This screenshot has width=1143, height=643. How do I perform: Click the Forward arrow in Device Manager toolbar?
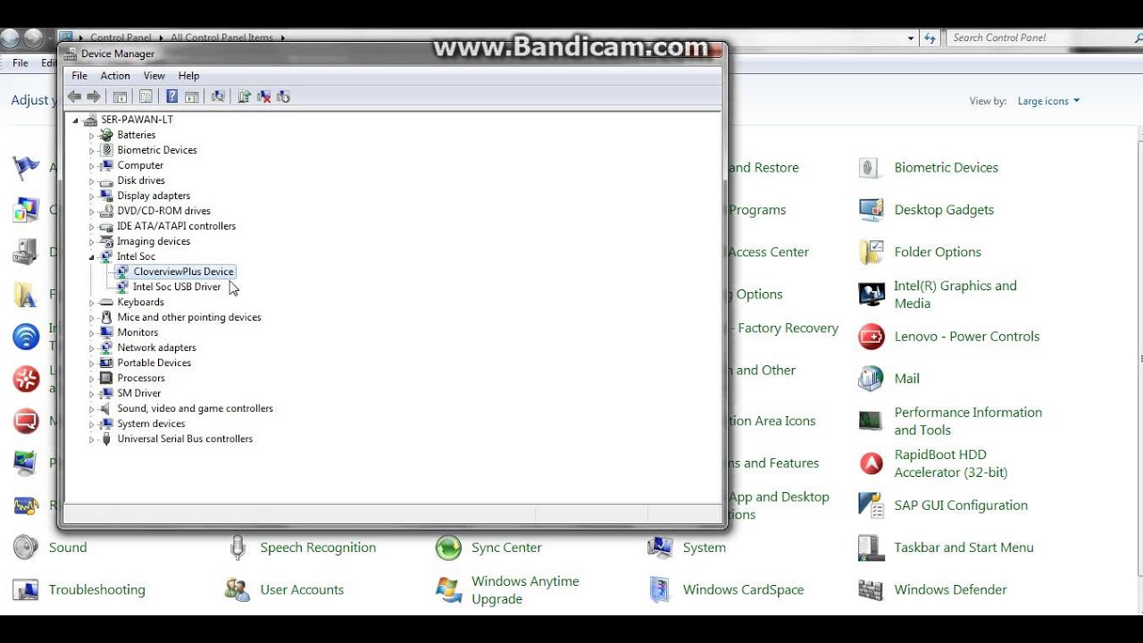click(x=93, y=96)
